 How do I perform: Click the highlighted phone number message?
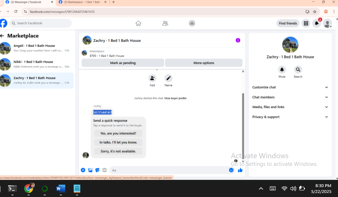coord(102,112)
